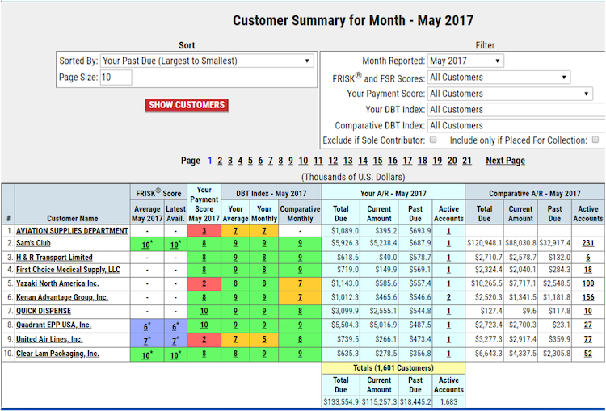Click Kenan Advantage active accounts 2
Screen dimensions: 606x411
click(x=448, y=297)
